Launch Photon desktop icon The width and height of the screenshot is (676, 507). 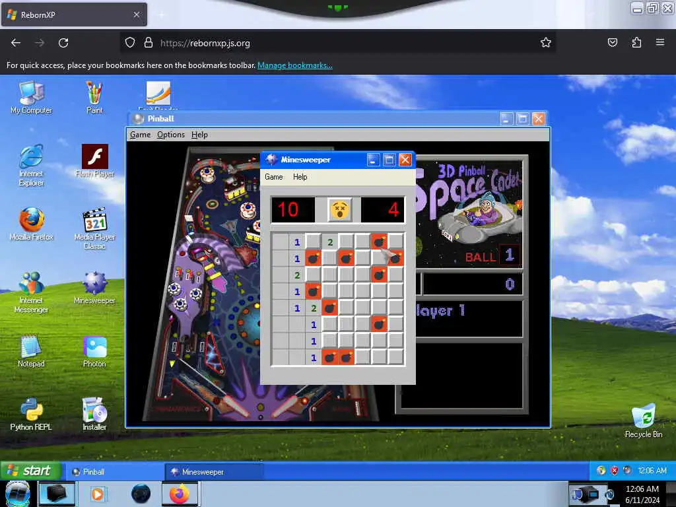pyautogui.click(x=94, y=351)
